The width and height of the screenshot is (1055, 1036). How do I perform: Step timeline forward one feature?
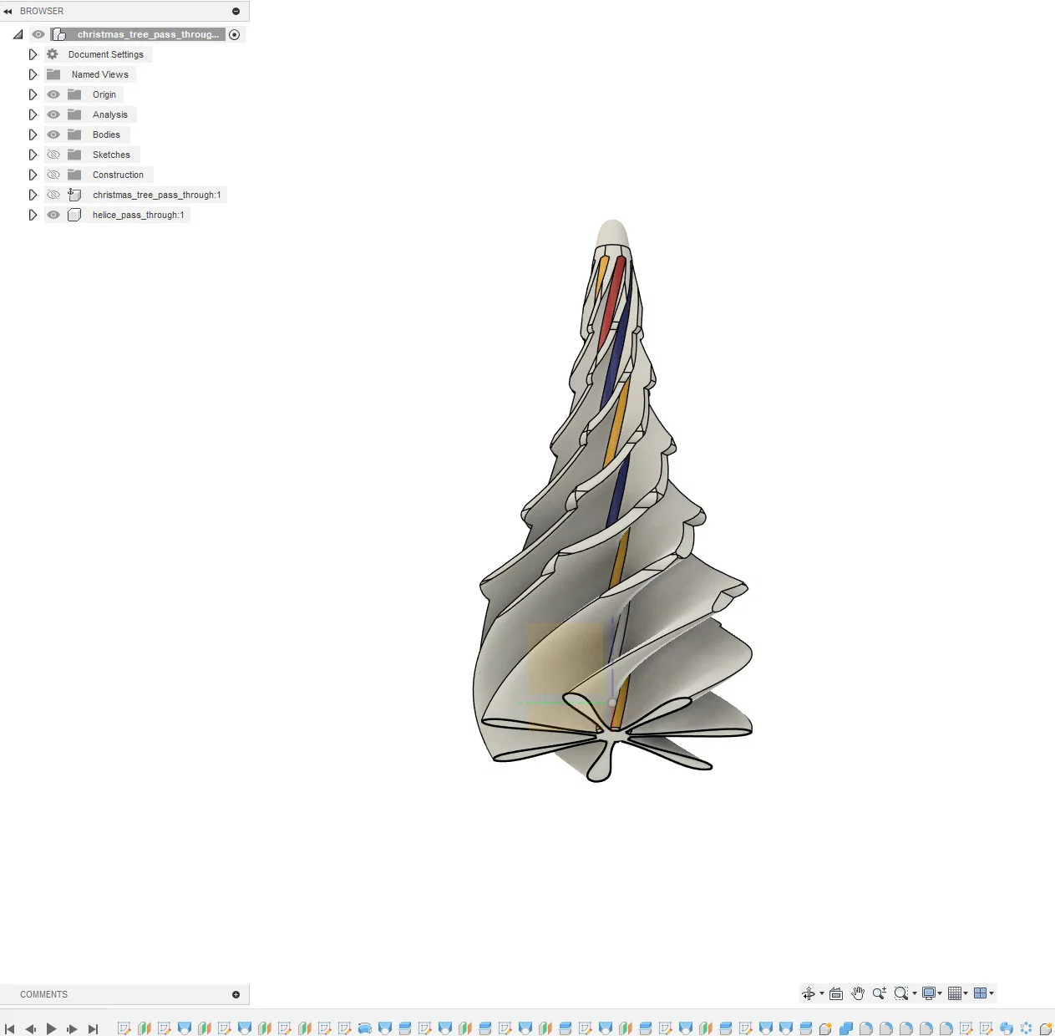pyautogui.click(x=72, y=1029)
